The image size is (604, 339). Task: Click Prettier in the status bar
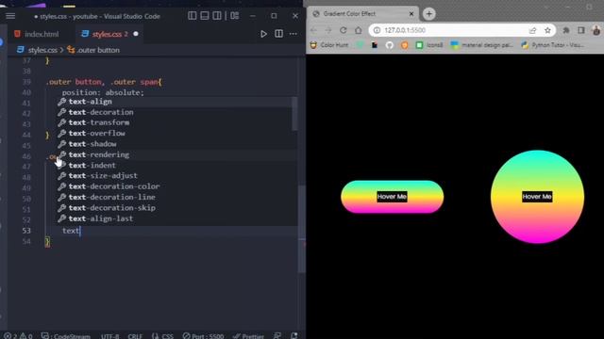(x=248, y=336)
